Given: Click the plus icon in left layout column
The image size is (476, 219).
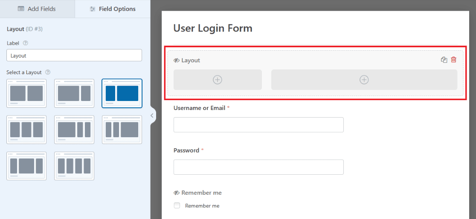Looking at the screenshot, I should (218, 80).
